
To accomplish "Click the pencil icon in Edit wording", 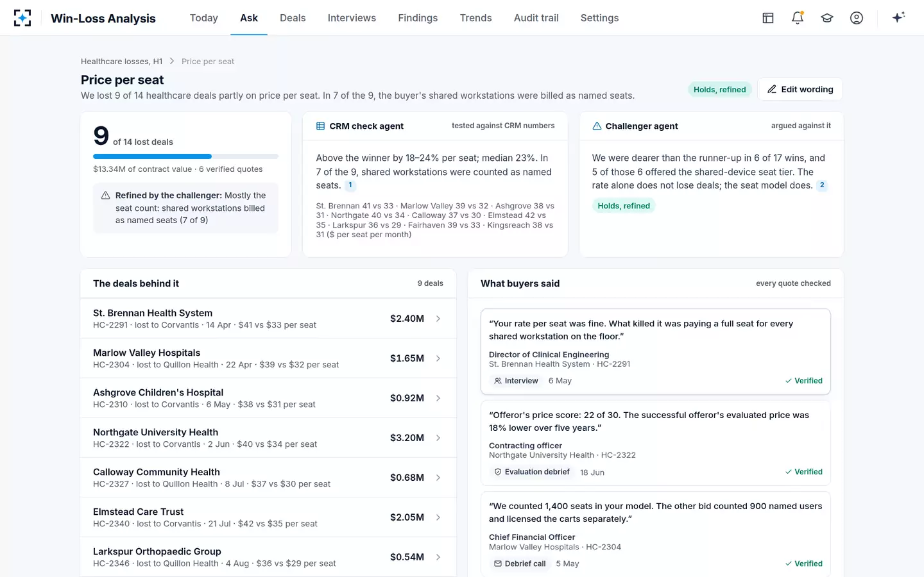I will coord(772,89).
